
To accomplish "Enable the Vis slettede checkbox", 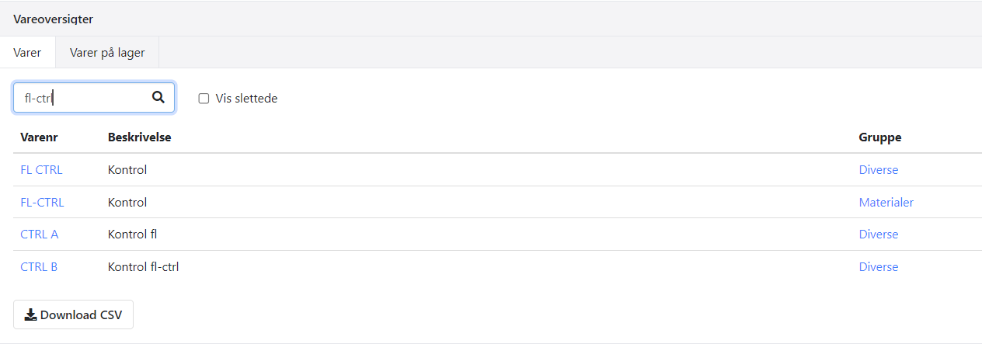I will coord(204,99).
